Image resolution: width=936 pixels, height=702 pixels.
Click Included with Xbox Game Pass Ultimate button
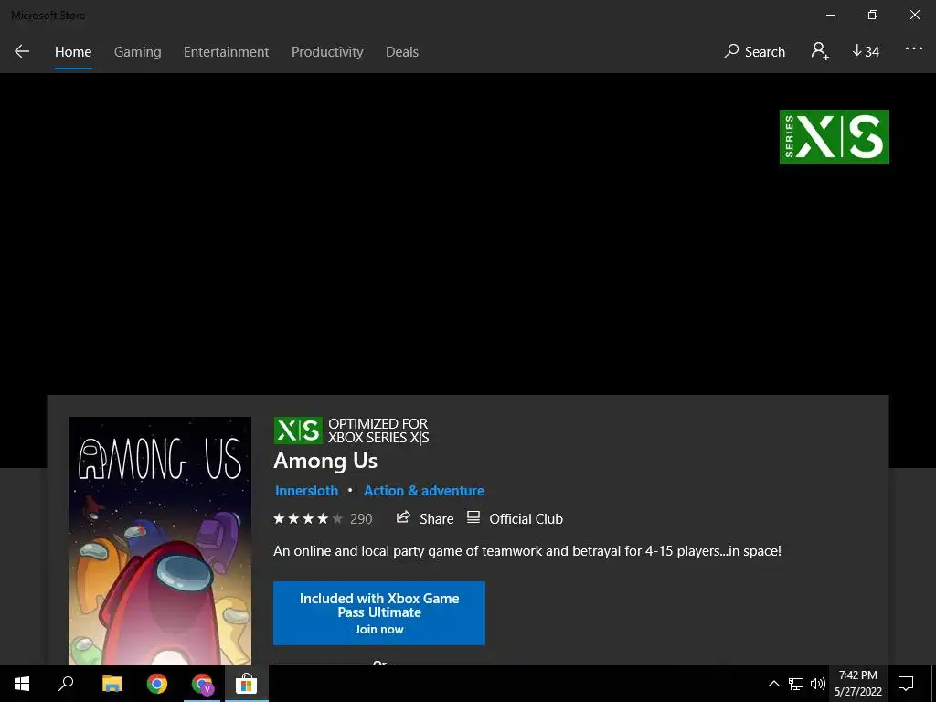tap(379, 613)
